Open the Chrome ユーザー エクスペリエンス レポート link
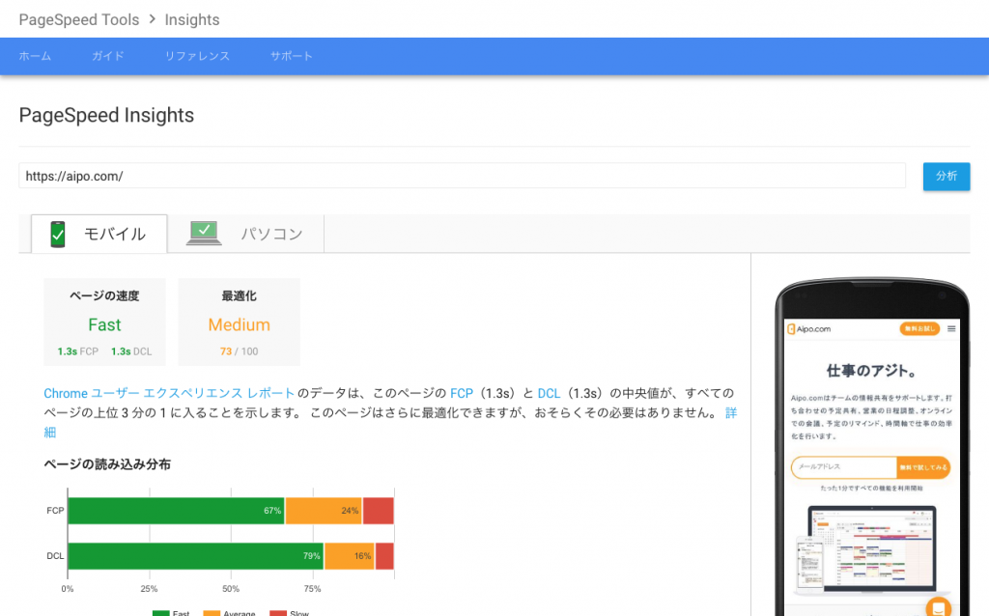This screenshot has height=616, width=989. 169,393
